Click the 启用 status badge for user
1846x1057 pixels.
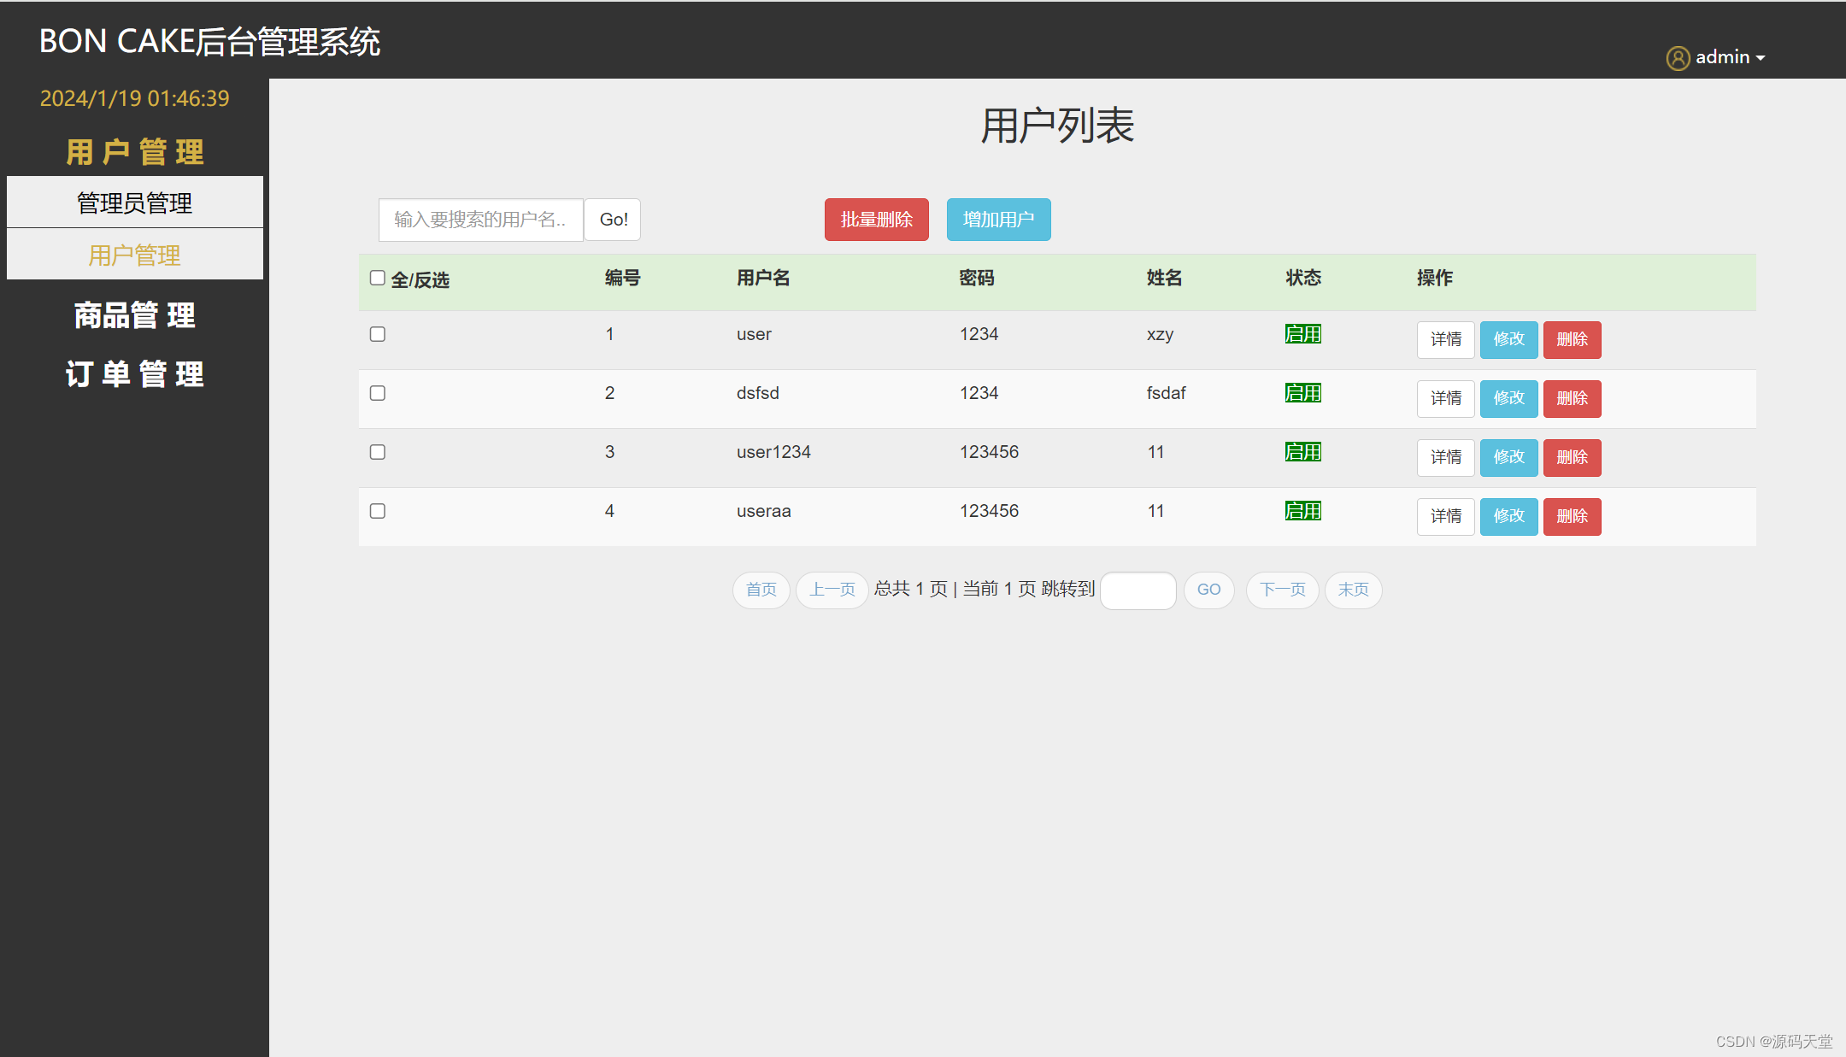(1303, 334)
